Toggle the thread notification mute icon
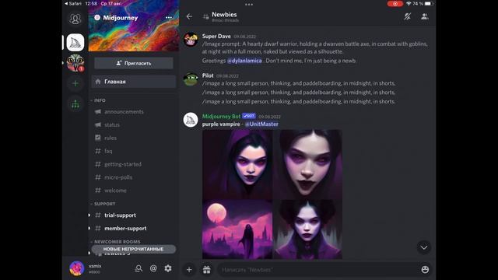Image resolution: width=498 pixels, height=280 pixels. [x=407, y=16]
